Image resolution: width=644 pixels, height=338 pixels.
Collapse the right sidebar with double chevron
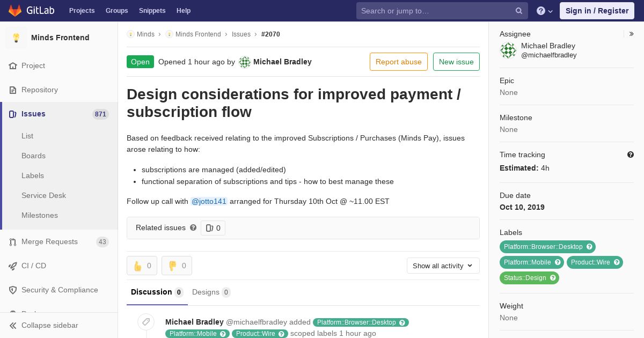coord(632,34)
